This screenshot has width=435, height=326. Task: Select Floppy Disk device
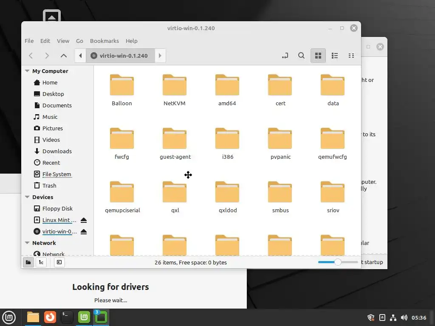(x=57, y=208)
